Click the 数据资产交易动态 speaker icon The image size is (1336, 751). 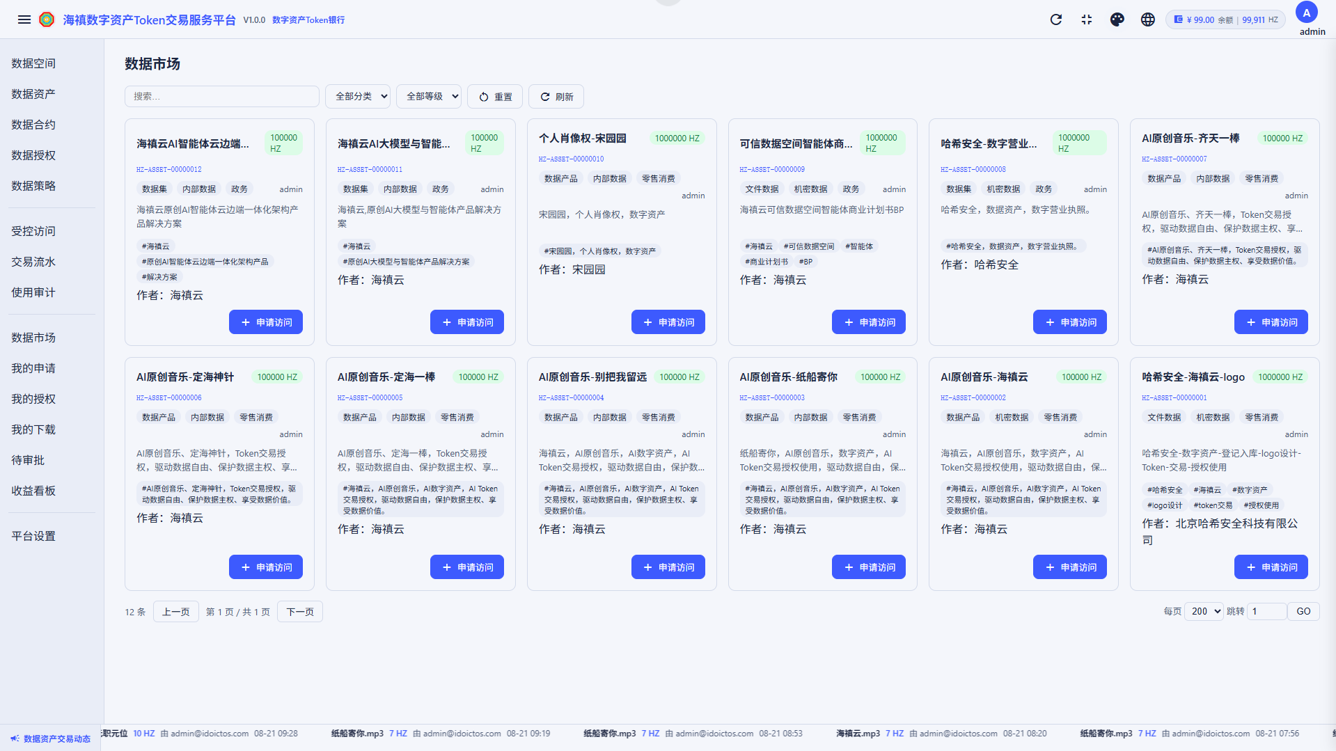[x=15, y=738]
